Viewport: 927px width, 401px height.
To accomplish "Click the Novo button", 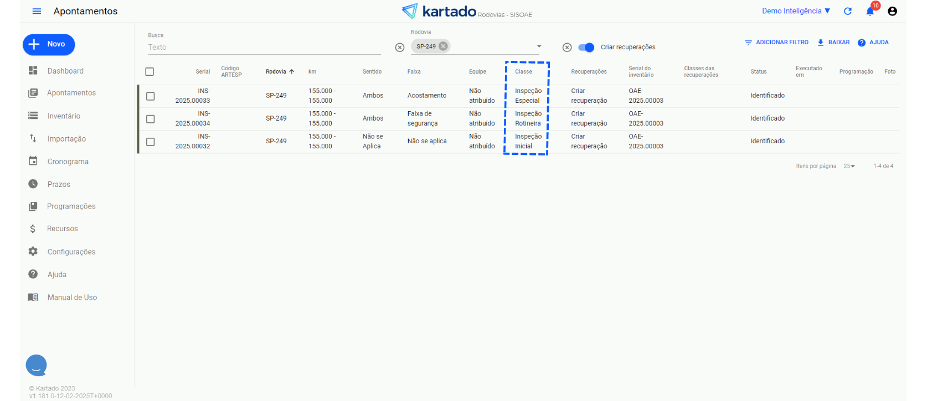I will pyautogui.click(x=49, y=44).
